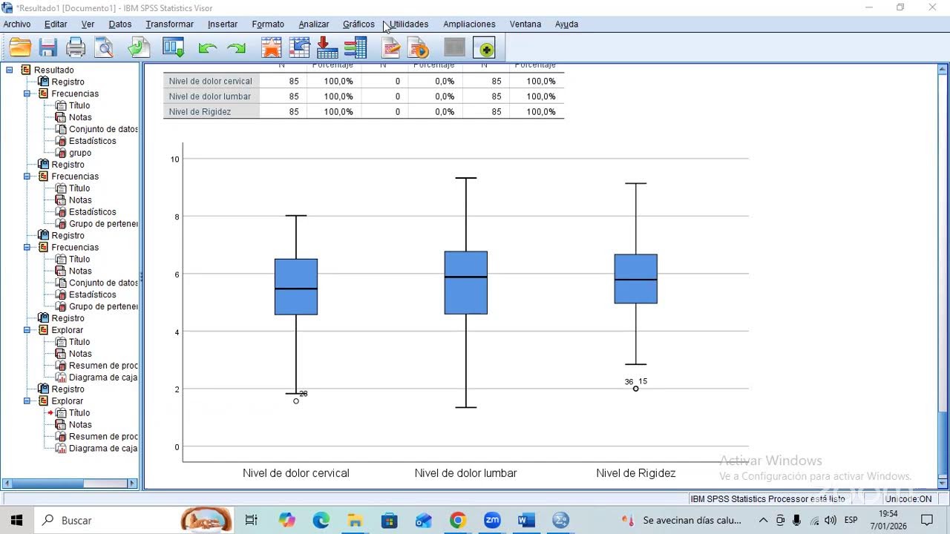The image size is (950, 534).
Task: Click the Nivel de dolor cervical boxplot box
Action: pyautogui.click(x=296, y=287)
